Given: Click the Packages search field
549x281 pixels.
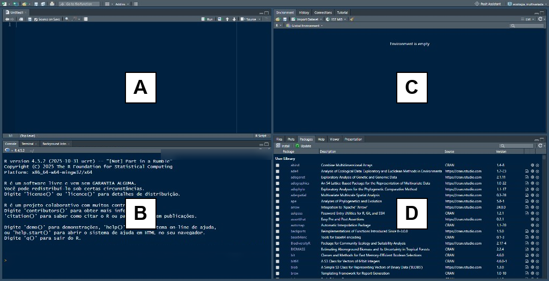Looking at the screenshot, I should 516,146.
